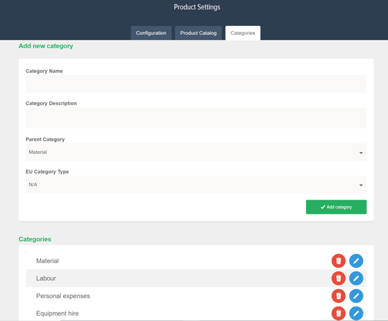The image size is (388, 321).
Task: Delete the Personal expenses category
Action: click(x=338, y=296)
